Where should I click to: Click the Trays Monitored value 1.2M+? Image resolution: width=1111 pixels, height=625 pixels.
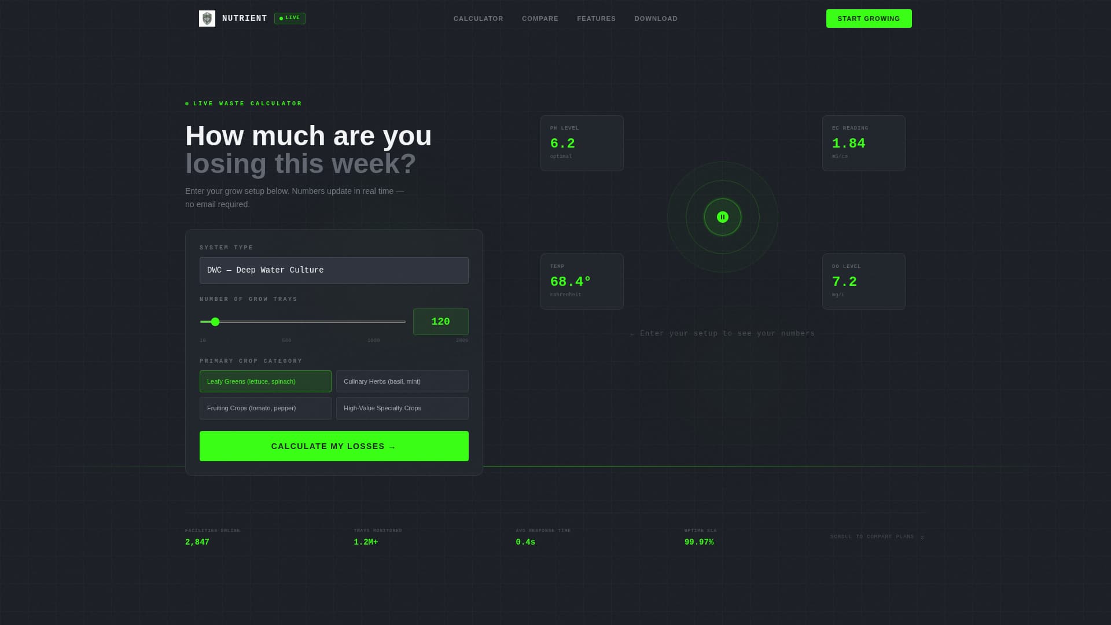366,542
